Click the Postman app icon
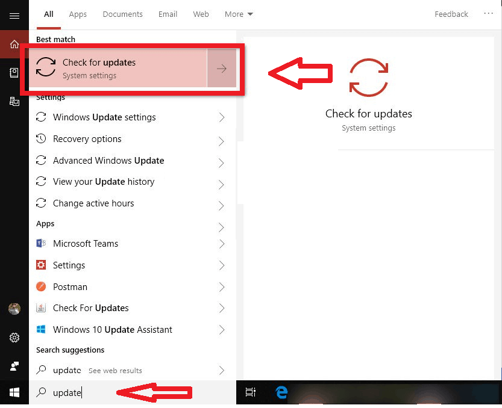The width and height of the screenshot is (502, 408). pos(41,286)
